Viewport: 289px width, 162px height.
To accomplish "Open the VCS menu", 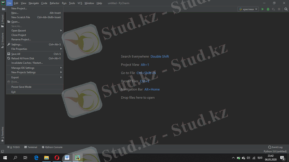I will 80,3.
